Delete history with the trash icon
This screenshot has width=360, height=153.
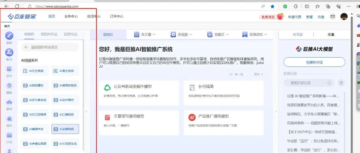coord(341,83)
